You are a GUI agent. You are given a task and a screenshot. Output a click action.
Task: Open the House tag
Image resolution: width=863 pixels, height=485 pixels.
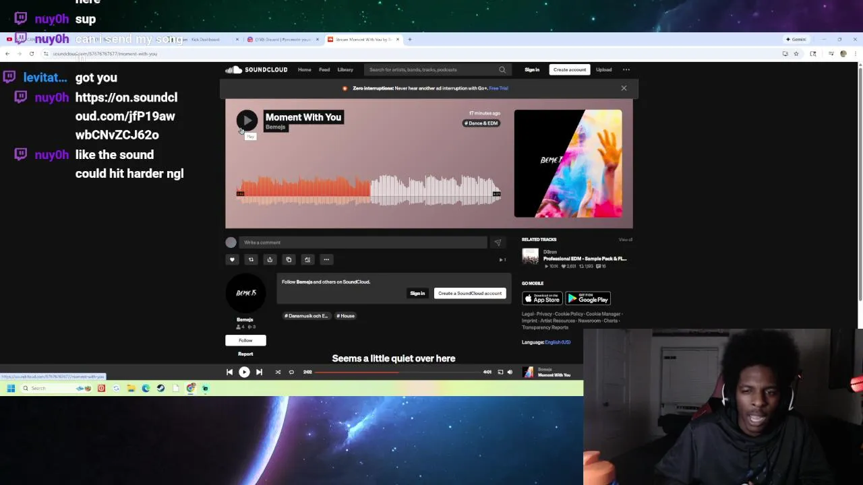pos(345,316)
